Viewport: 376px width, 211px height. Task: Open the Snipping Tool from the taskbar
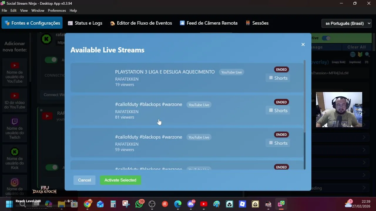point(126,204)
